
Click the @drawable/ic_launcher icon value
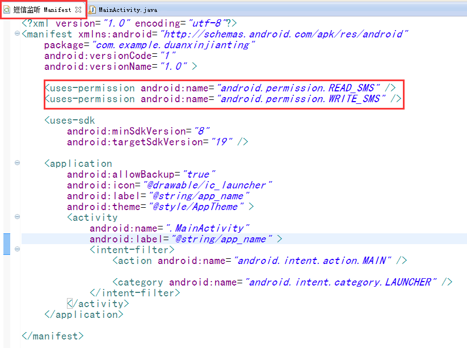click(x=208, y=185)
